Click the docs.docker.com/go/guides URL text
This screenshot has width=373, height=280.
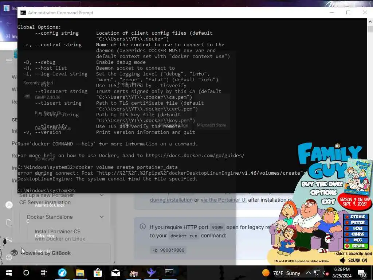(x=195, y=155)
